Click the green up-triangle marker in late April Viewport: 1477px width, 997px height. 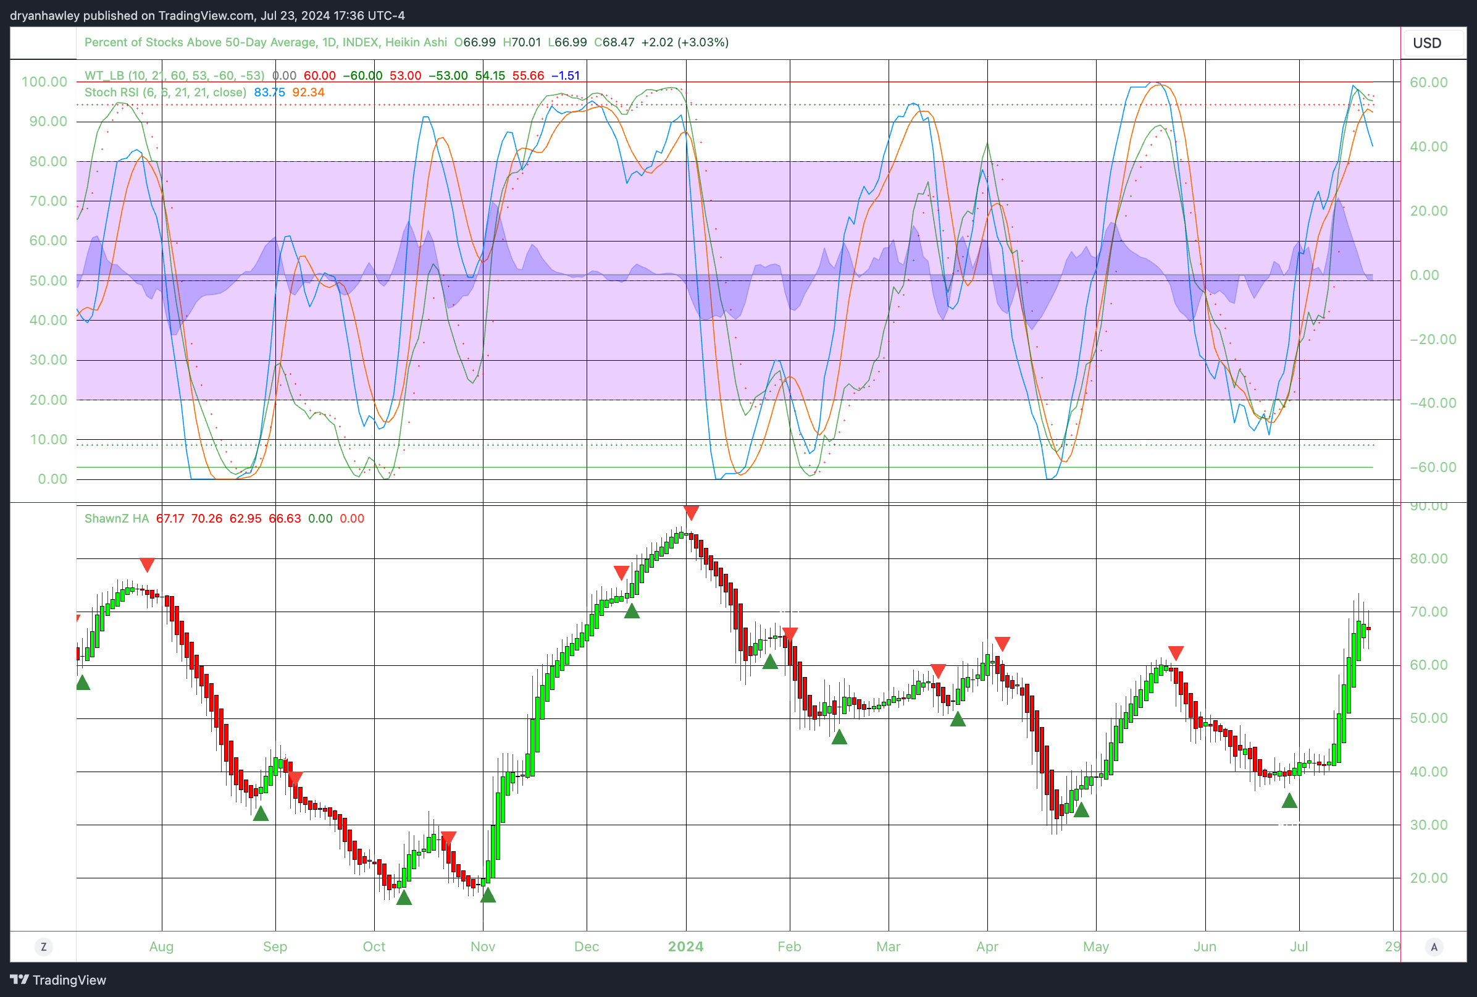click(x=1081, y=809)
